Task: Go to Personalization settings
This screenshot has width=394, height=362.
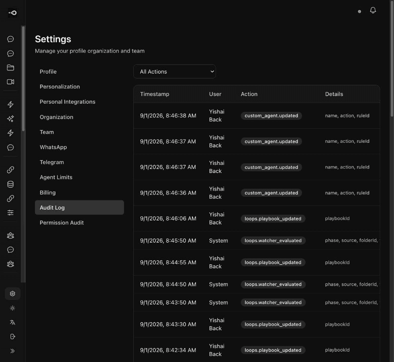Action: [x=80, y=87]
